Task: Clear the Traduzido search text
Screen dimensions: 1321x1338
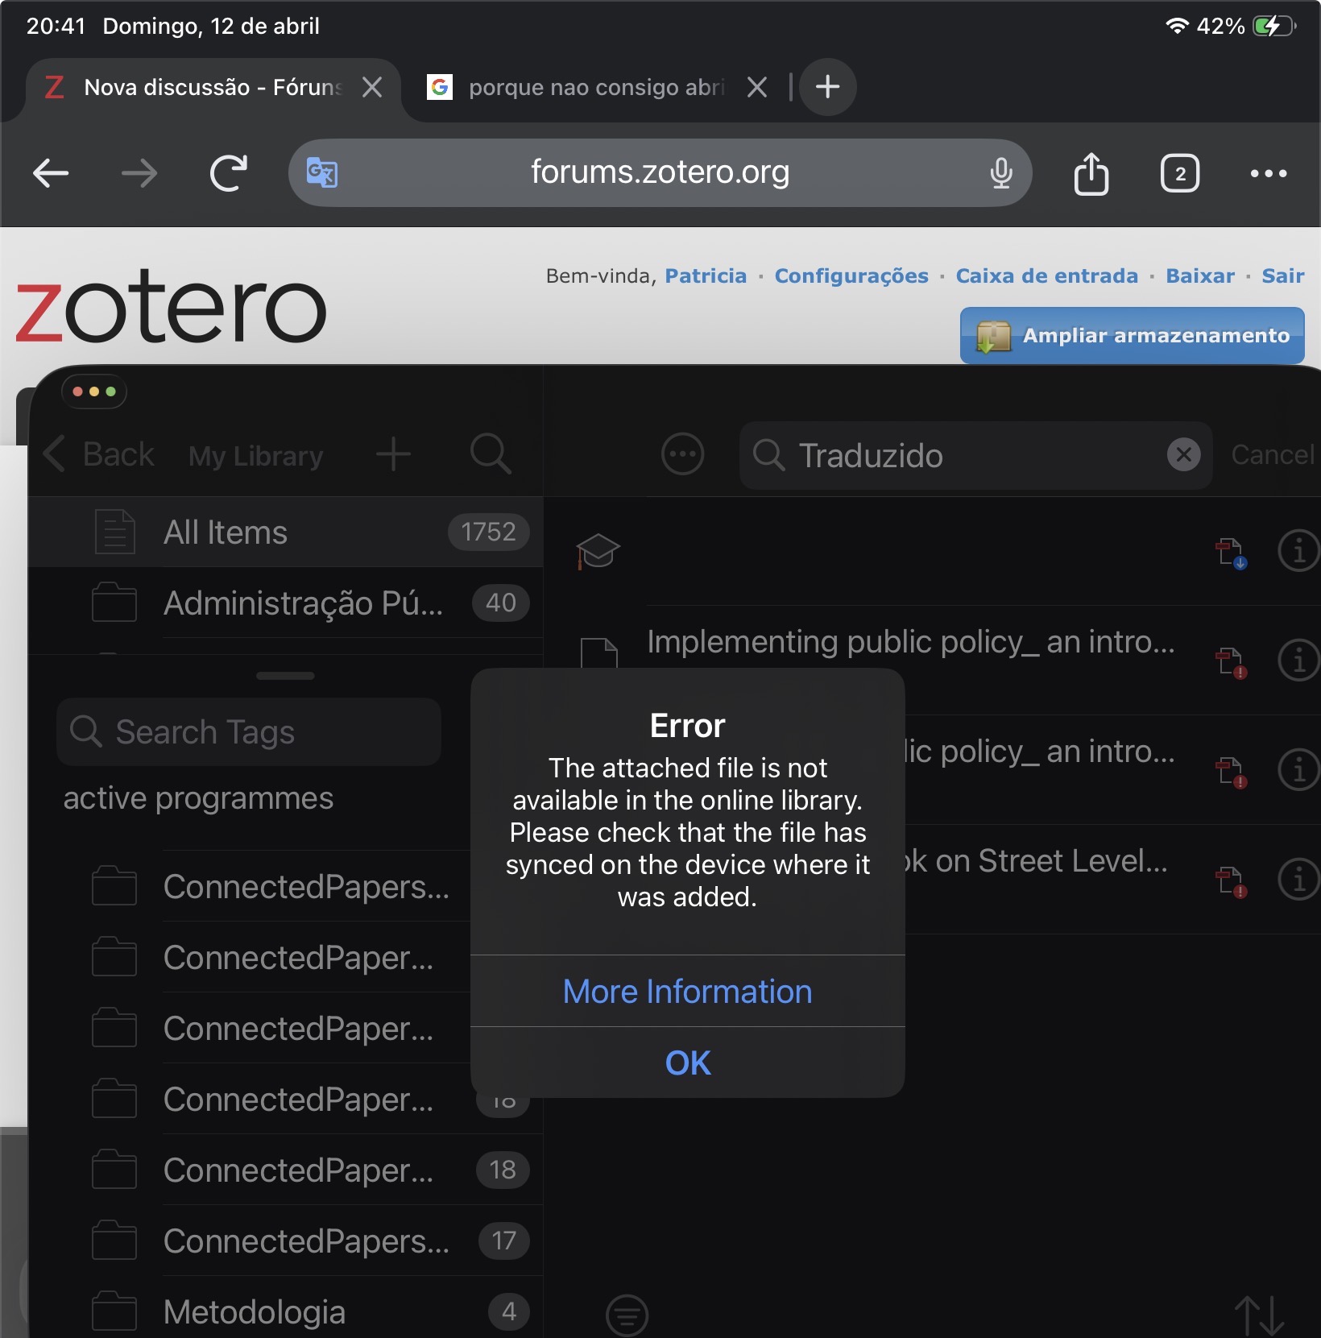Action: 1183,454
